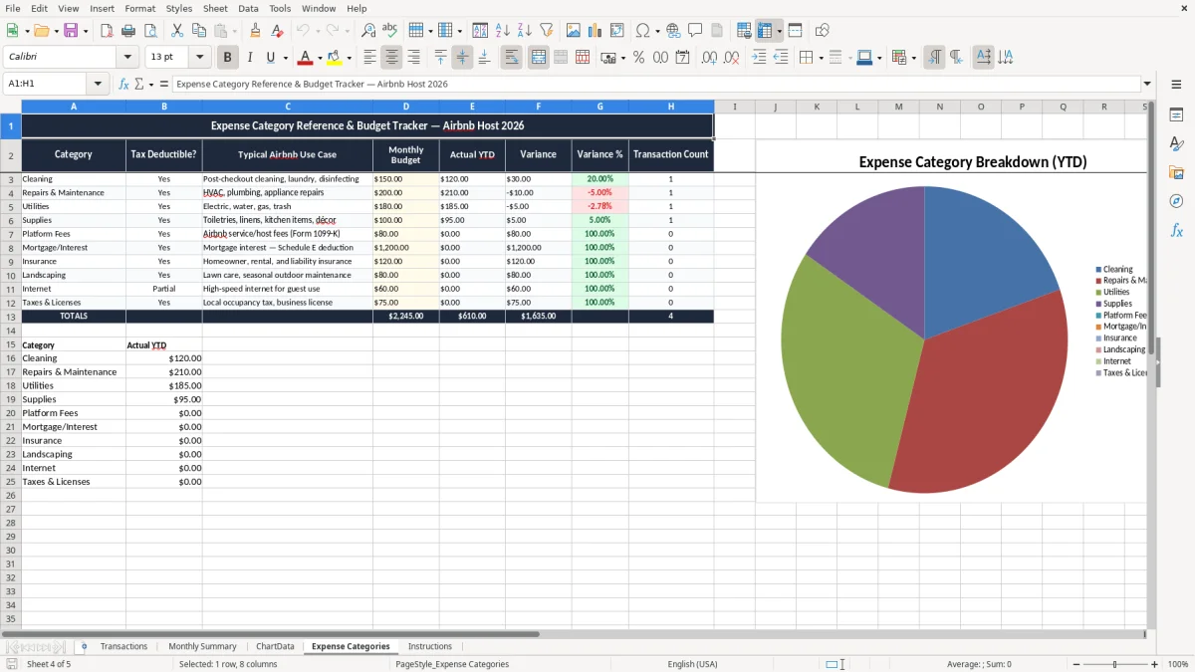Toggle Italic formatting

tap(249, 58)
